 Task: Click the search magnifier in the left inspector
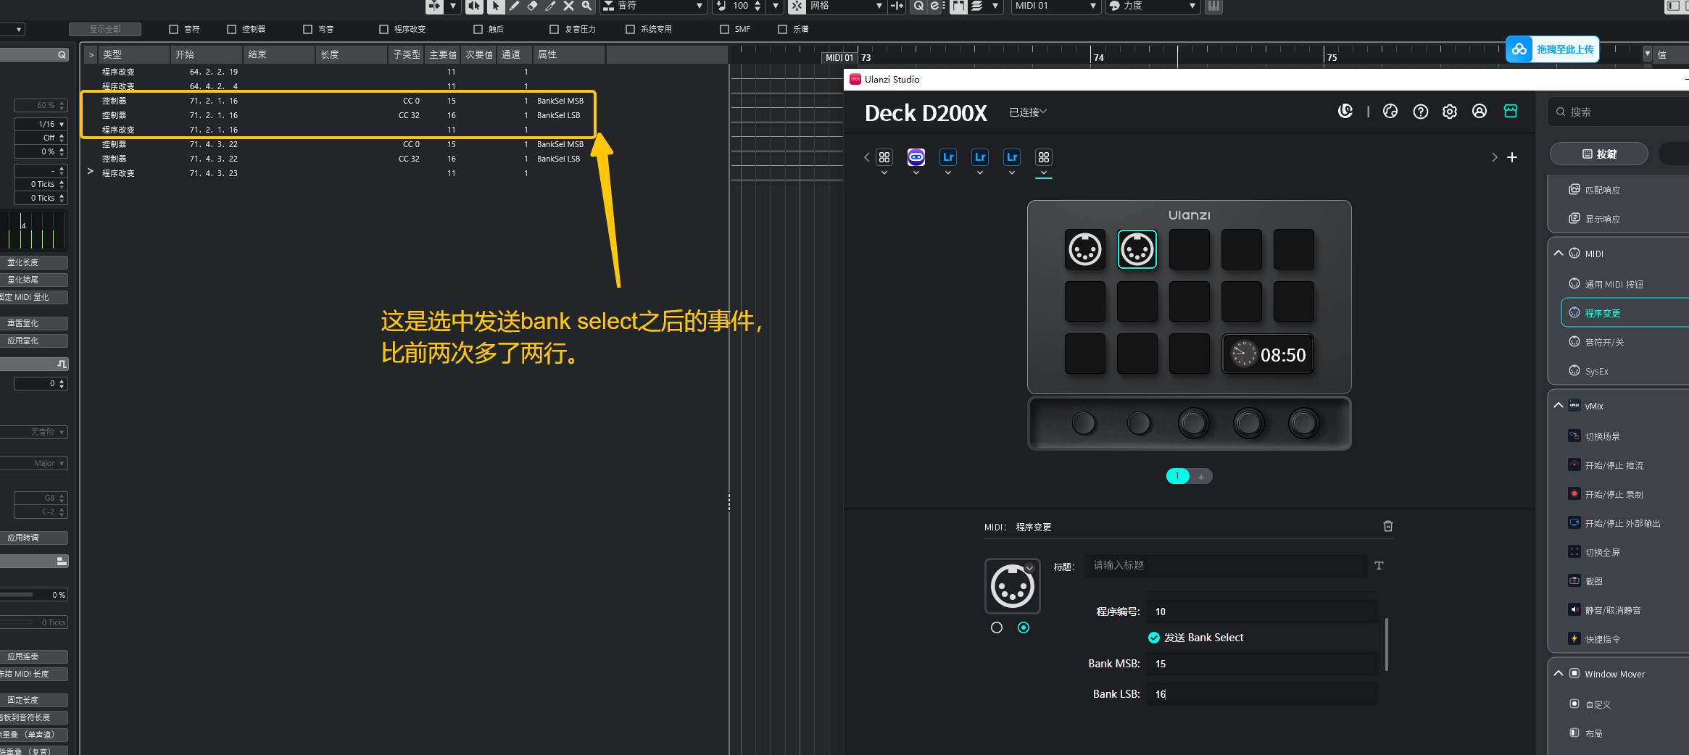62,54
